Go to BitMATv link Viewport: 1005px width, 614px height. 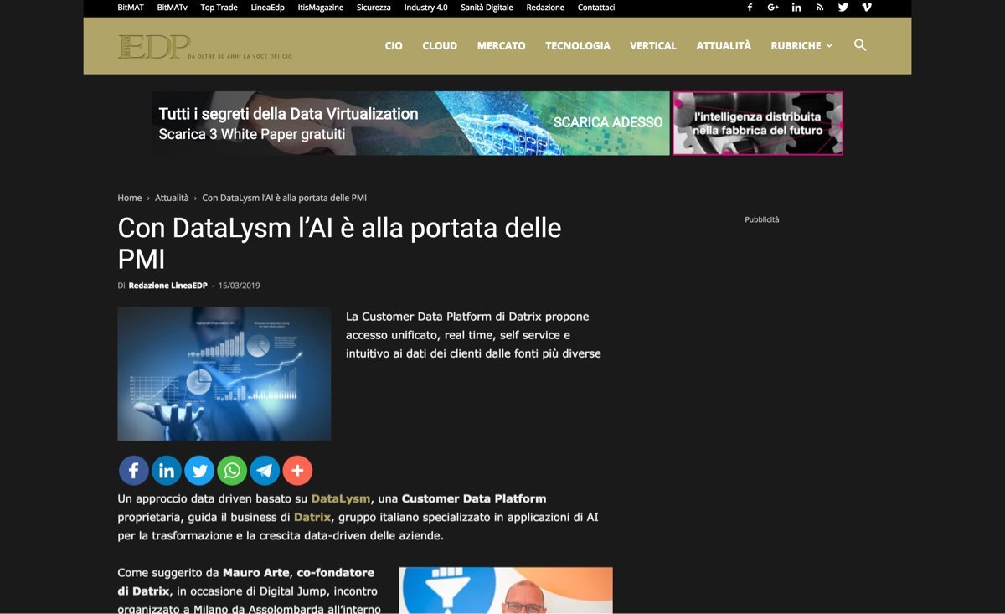(172, 8)
